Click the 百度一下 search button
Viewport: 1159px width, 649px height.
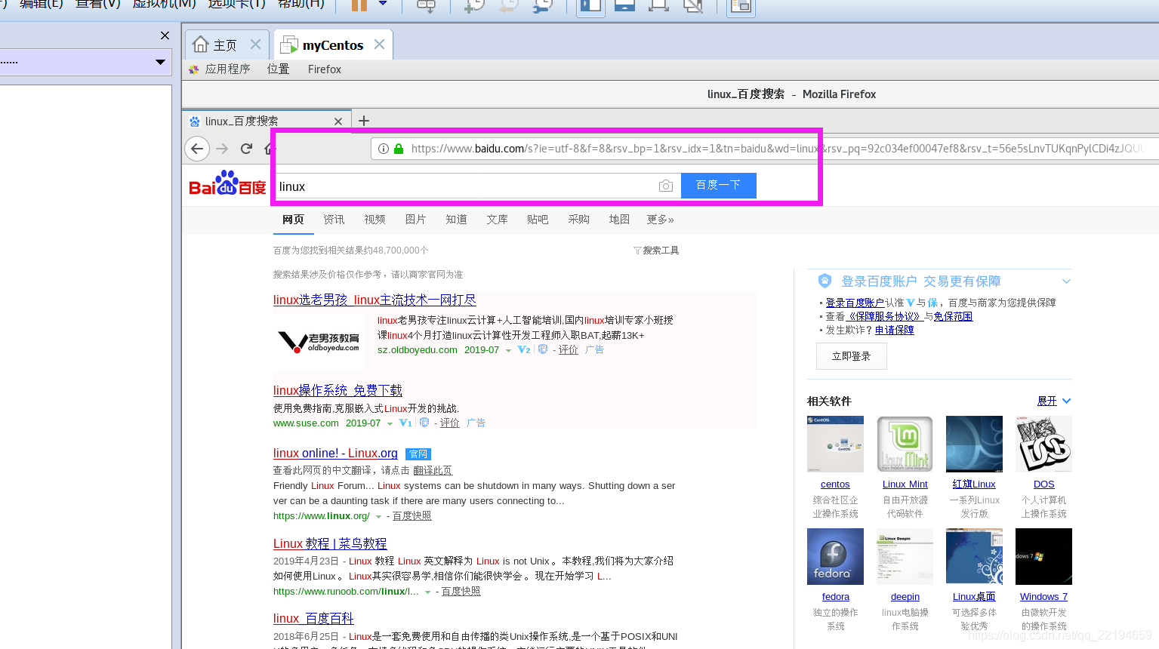click(719, 186)
